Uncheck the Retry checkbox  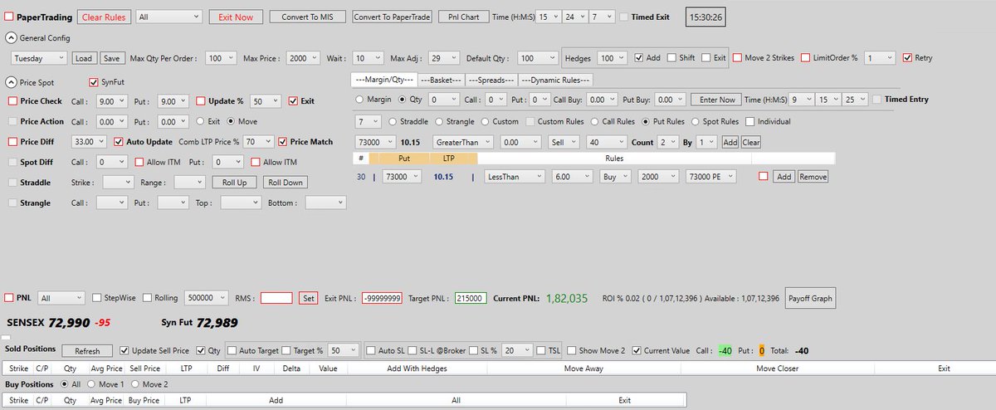coord(906,58)
